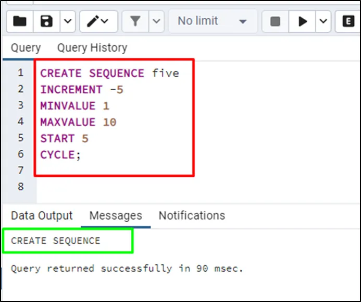Click the save file floppy icon

point(47,21)
